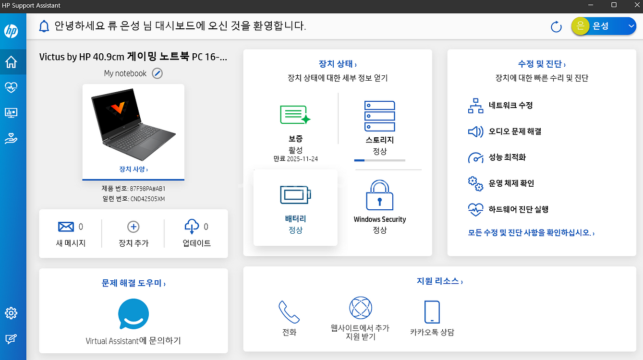Open 장치 사양 link under laptop

133,169
